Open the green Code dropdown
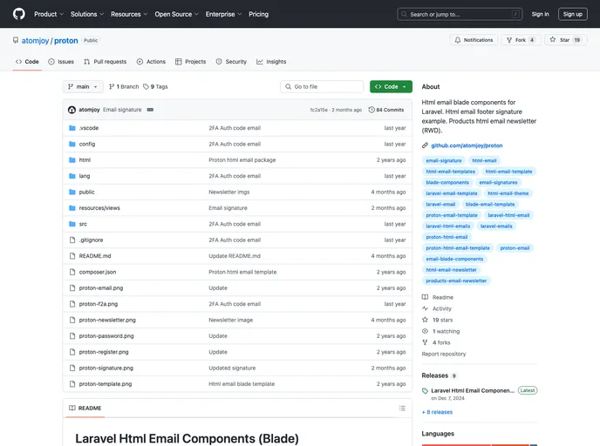Viewport: 600px width, 446px height. coord(391,87)
